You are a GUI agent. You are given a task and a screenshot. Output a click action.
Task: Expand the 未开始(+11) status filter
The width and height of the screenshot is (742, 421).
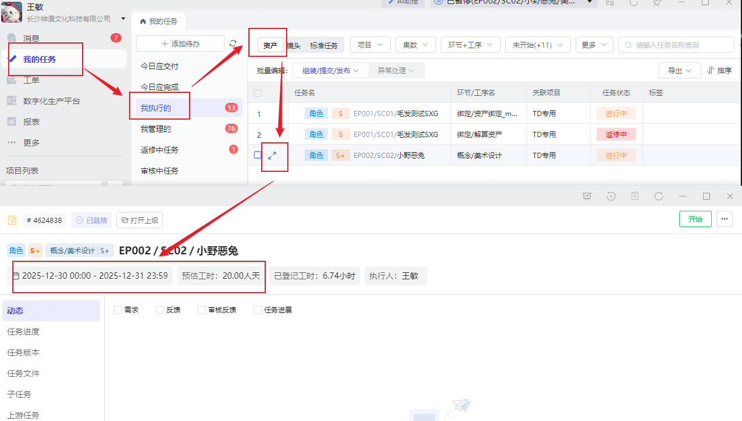537,44
